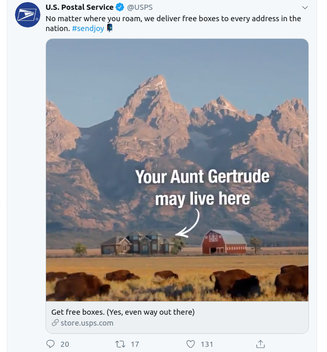Click the @USPS handle
The width and height of the screenshot is (327, 352).
(140, 7)
